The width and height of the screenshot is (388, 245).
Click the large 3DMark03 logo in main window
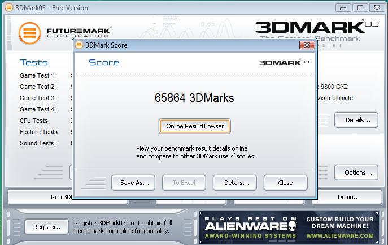pos(317,27)
